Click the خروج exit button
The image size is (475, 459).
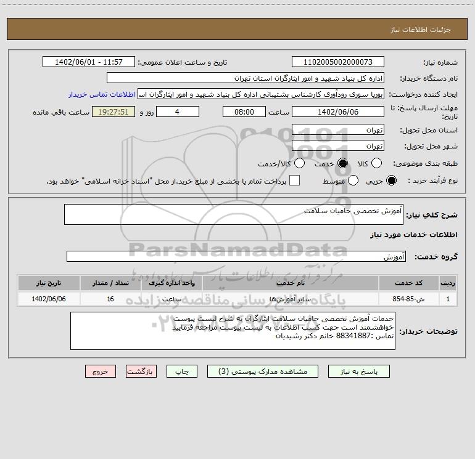pos(101,372)
